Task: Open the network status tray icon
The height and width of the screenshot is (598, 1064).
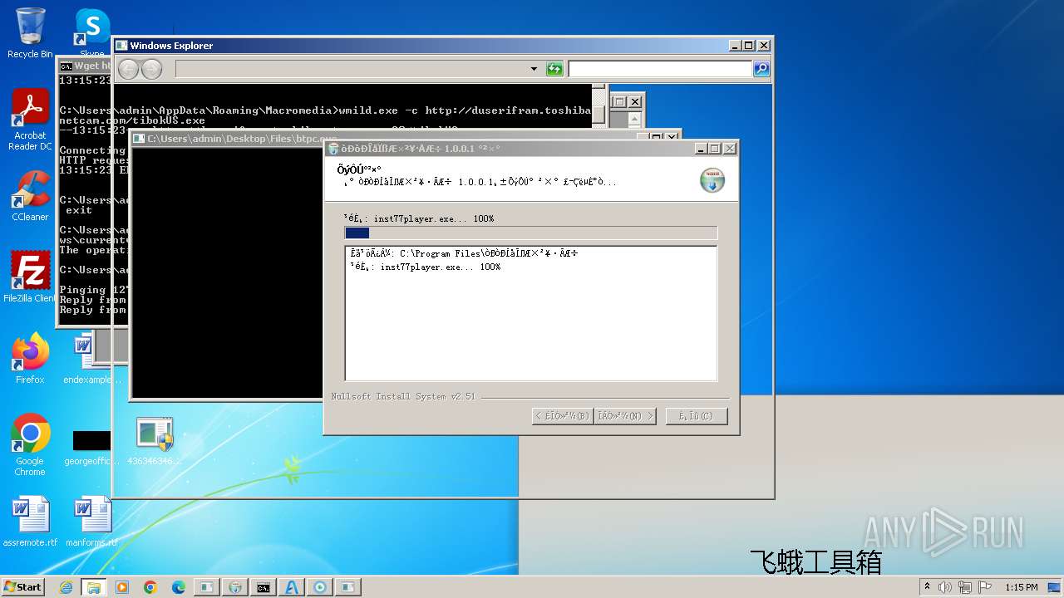Action: (965, 587)
